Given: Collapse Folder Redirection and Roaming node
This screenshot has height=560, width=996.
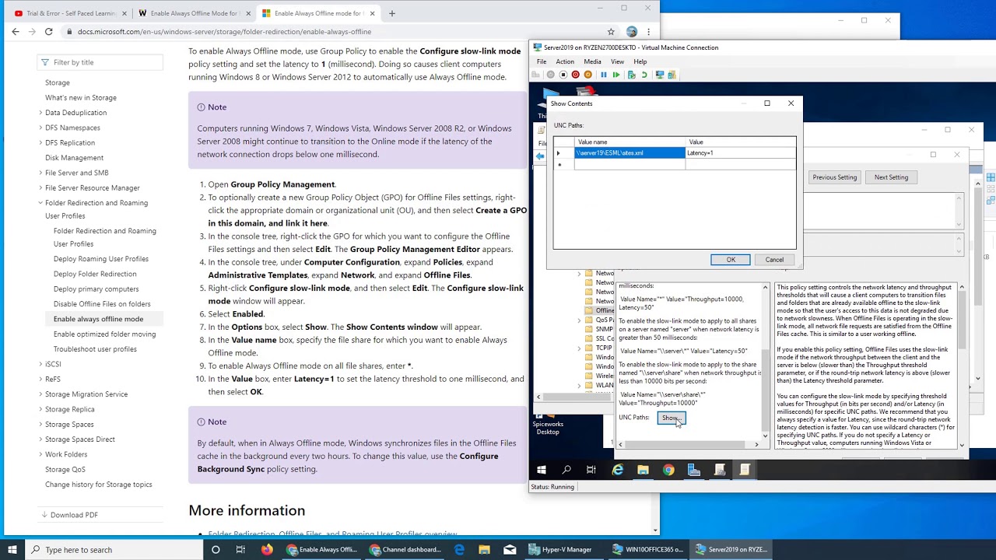Looking at the screenshot, I should click(x=40, y=203).
